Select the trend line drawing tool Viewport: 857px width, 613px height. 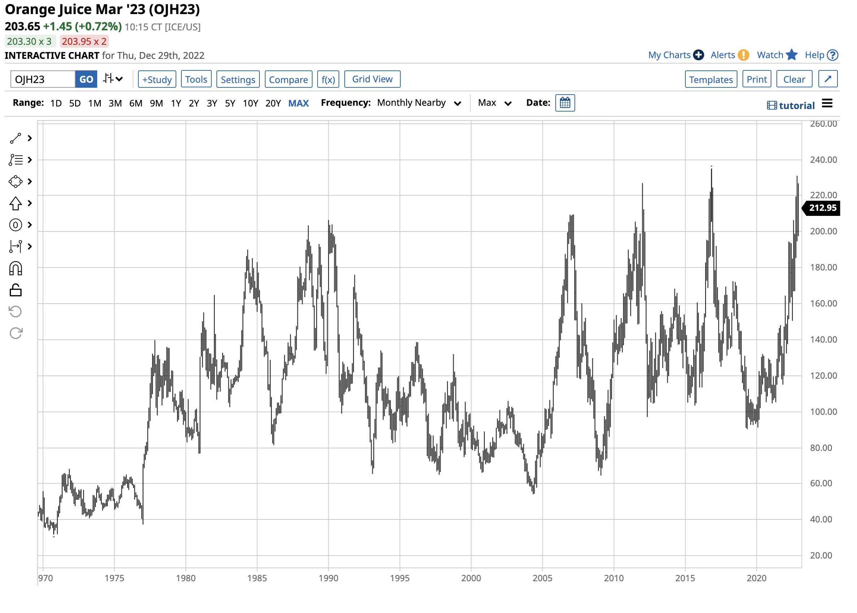click(16, 139)
